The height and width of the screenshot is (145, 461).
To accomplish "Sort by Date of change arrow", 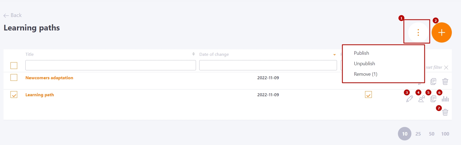I will pos(335,55).
